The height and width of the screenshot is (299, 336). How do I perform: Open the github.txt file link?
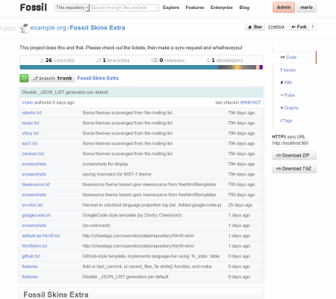click(31, 256)
